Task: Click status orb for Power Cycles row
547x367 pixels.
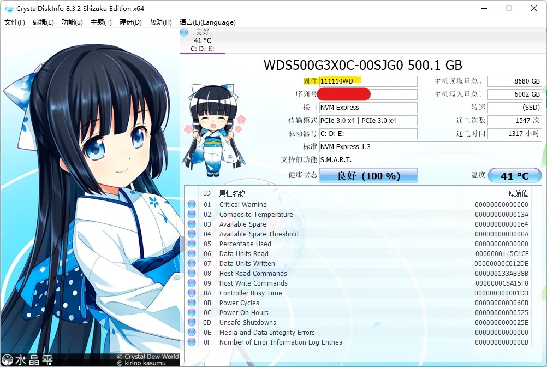Action: tap(192, 303)
